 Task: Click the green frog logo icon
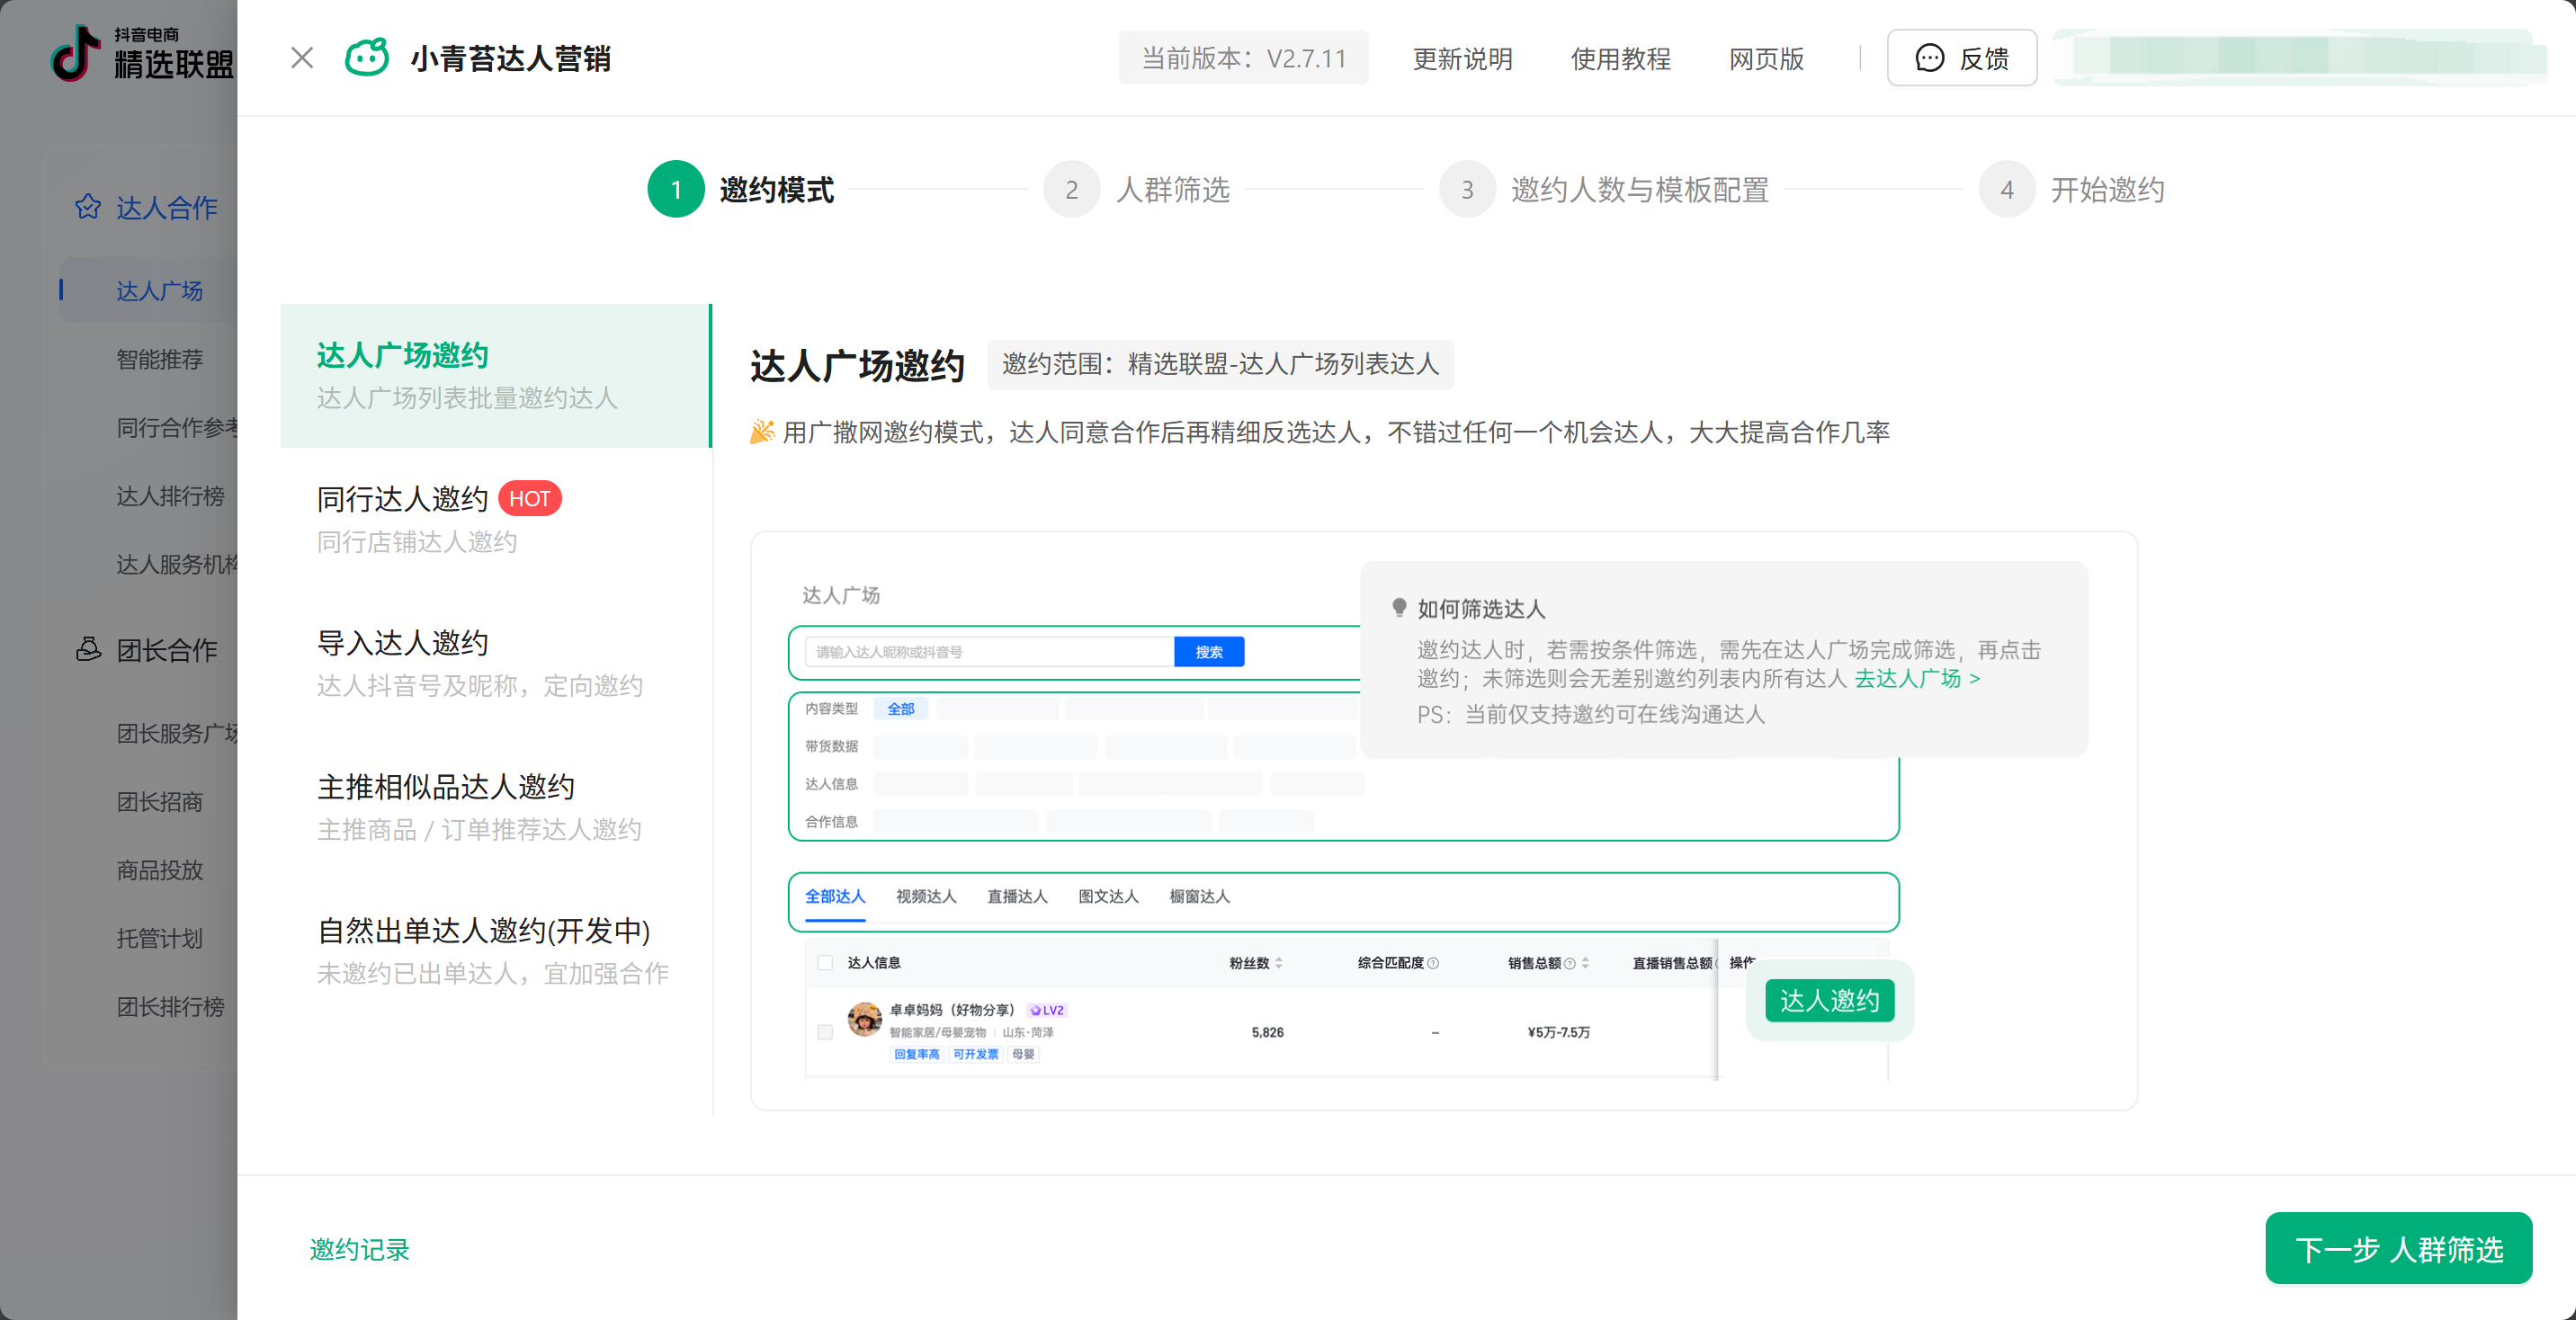click(366, 58)
